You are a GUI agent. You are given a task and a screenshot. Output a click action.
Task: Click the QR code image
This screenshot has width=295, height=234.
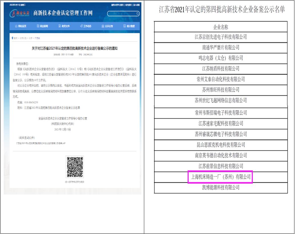75,167
